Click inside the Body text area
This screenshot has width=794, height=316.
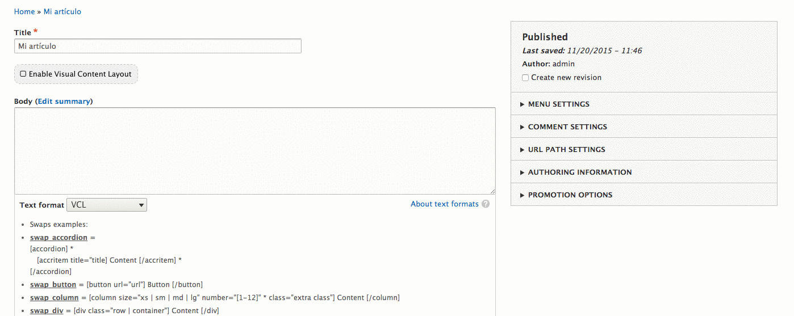pyautogui.click(x=255, y=151)
